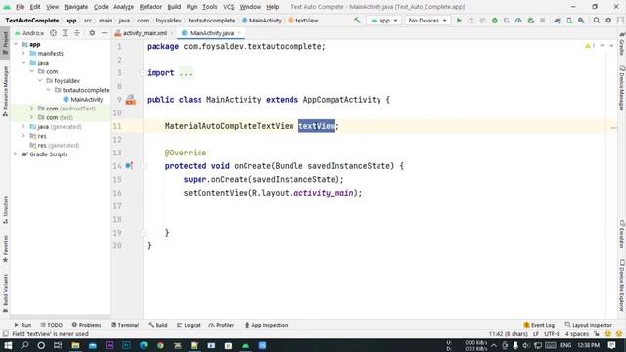Click Sync Project with Gradle Files icon
Screen dimensions: 626x352
(558, 20)
